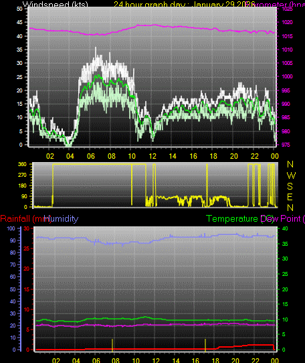Click the 180 wind direction axis value

[22, 186]
